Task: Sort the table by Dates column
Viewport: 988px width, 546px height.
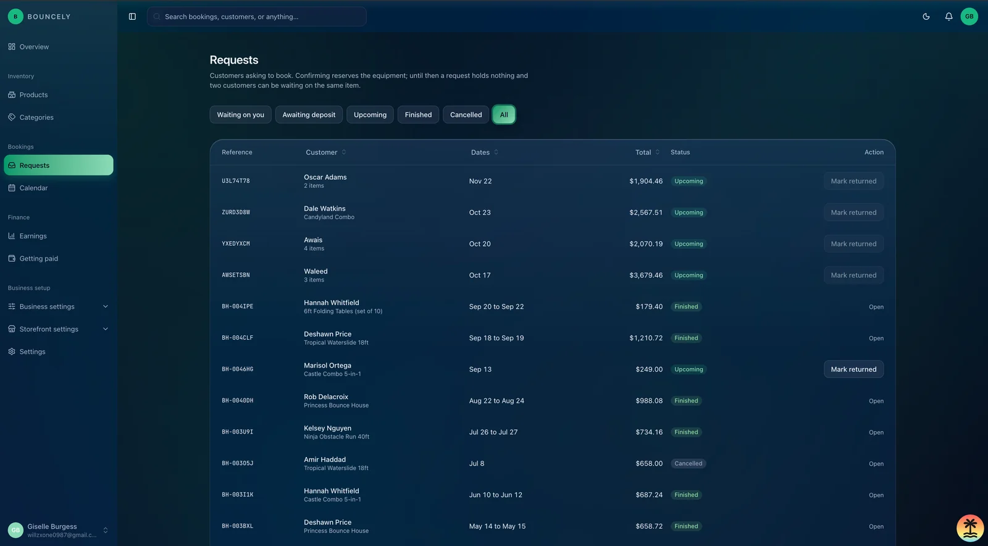Action: pyautogui.click(x=485, y=153)
